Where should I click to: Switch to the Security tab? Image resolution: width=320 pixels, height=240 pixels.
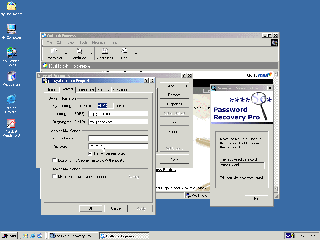[103, 90]
